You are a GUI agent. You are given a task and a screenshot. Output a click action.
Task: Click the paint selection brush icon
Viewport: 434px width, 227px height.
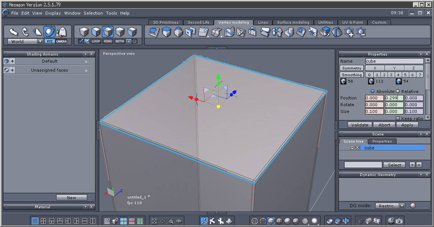tap(81, 41)
